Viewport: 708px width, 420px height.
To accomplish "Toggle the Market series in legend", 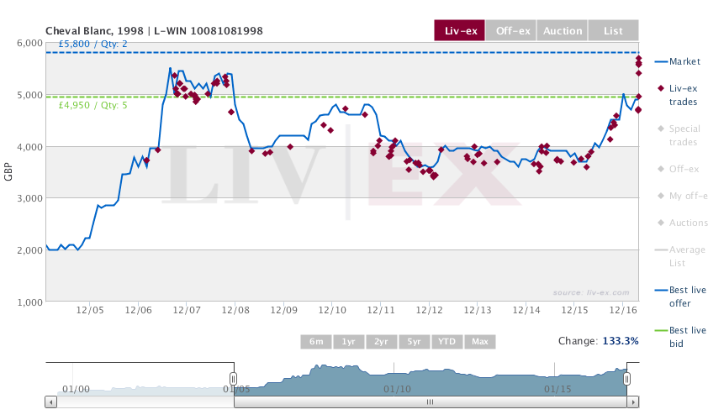I will [x=678, y=61].
